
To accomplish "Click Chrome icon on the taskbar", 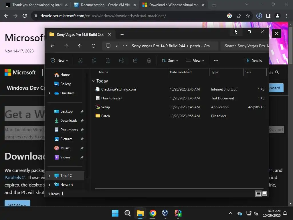I will [x=153, y=213].
